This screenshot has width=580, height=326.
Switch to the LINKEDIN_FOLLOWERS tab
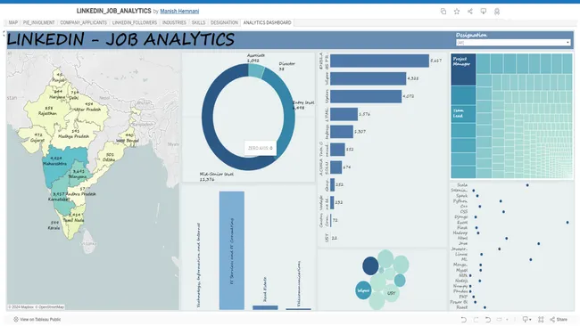pos(135,22)
